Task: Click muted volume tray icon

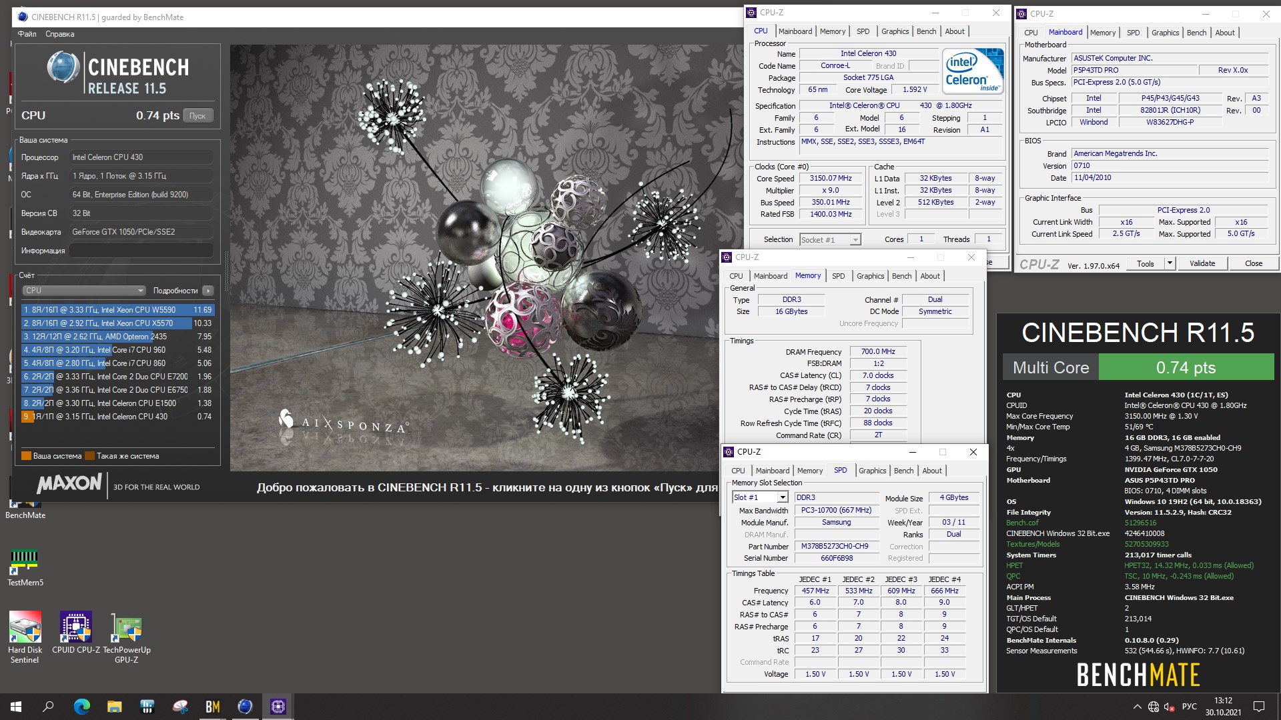Action: (x=1169, y=707)
